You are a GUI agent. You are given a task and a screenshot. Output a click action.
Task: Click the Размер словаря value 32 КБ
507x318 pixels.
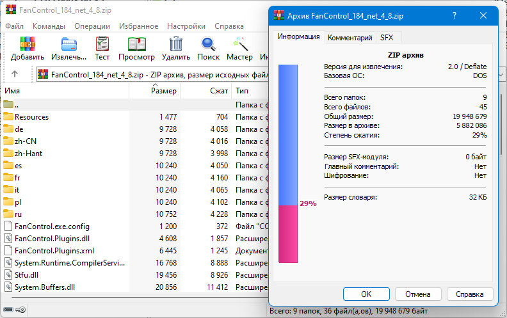pos(478,197)
